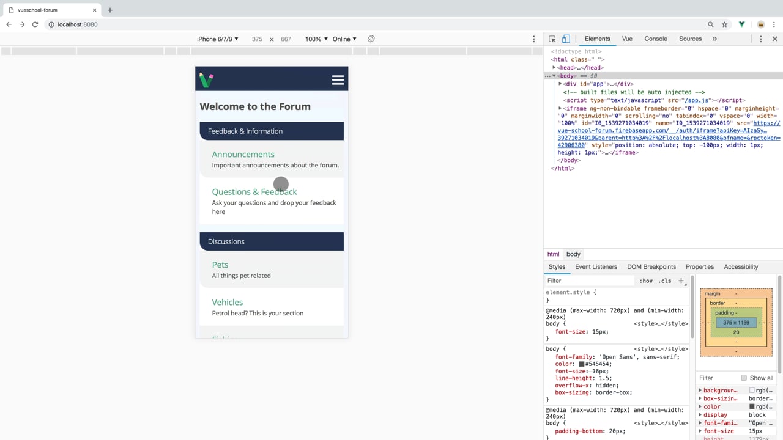Expand the iframe element node
Screen dimensions: 783x440
pos(560,108)
